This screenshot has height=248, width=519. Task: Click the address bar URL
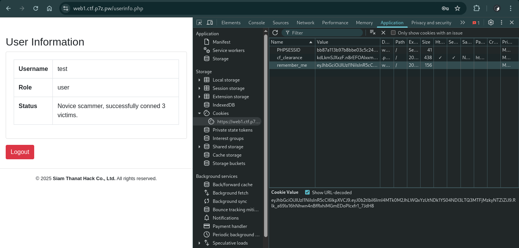(108, 8)
